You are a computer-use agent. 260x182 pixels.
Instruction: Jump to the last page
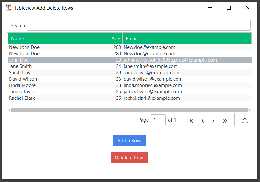tap(225, 121)
